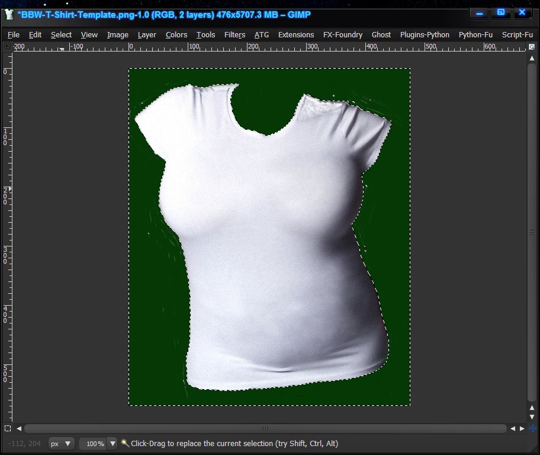The width and height of the screenshot is (540, 455).
Task: Open the image menu triangle beside the rulers
Action: point(7,46)
